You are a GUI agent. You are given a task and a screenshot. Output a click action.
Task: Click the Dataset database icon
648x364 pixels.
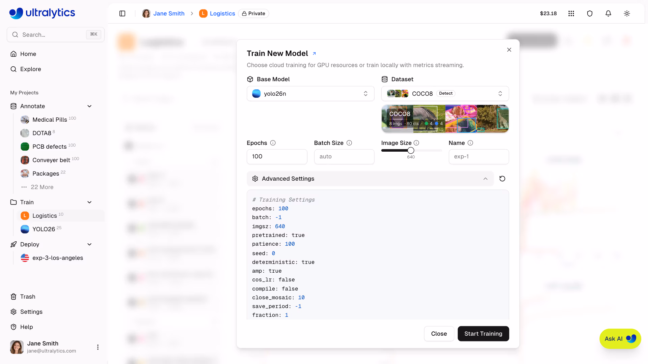coord(384,79)
